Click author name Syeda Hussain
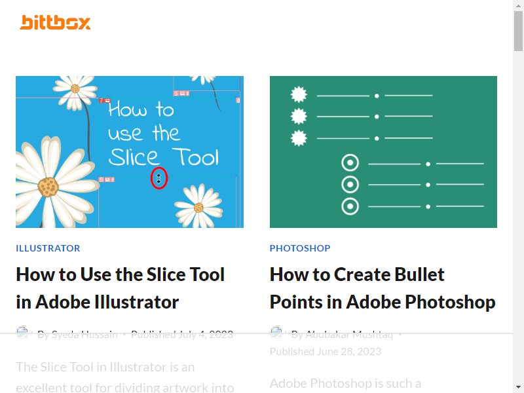524x393 pixels. (84, 334)
